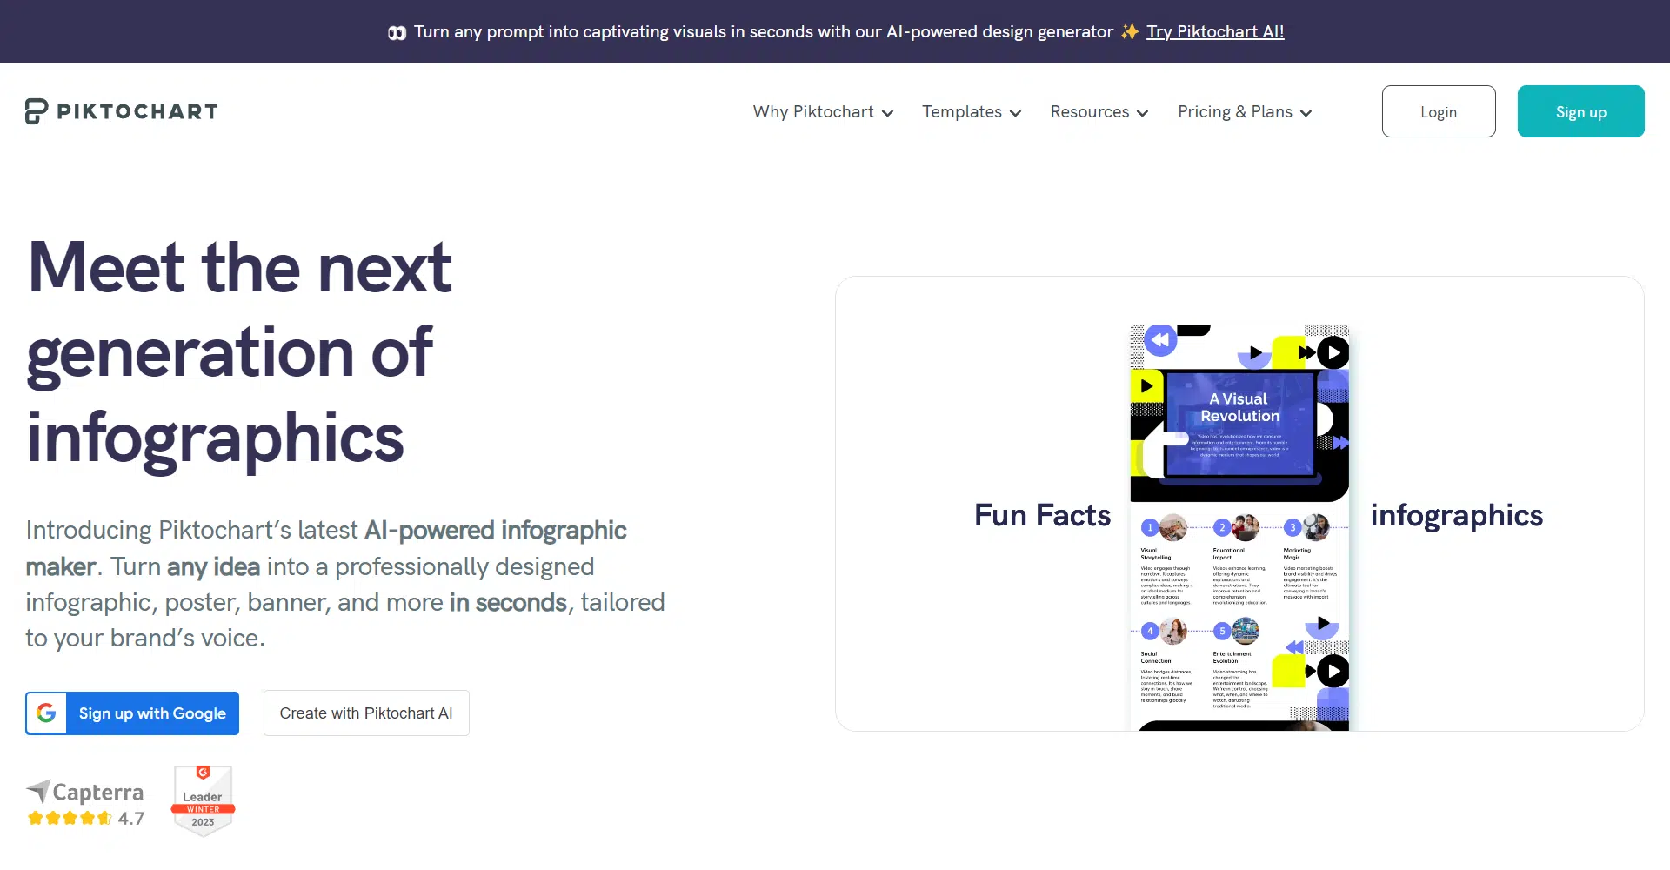The width and height of the screenshot is (1670, 870).
Task: Click the G2 Leader Winter 2023 badge
Action: point(203,800)
